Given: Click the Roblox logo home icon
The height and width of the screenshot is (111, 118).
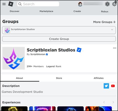Looking at the screenshot, I should coord(11,4).
